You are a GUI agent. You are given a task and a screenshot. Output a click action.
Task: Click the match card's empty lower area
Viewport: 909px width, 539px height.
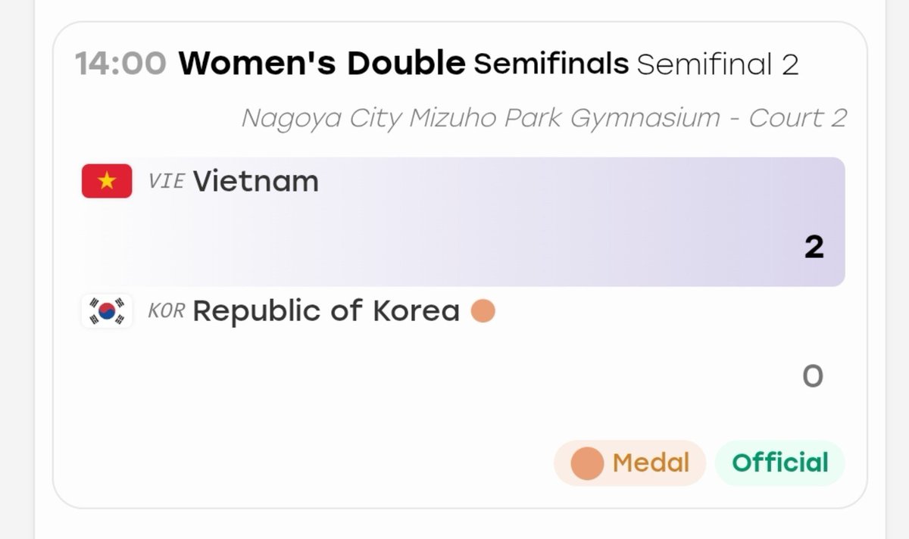303,463
